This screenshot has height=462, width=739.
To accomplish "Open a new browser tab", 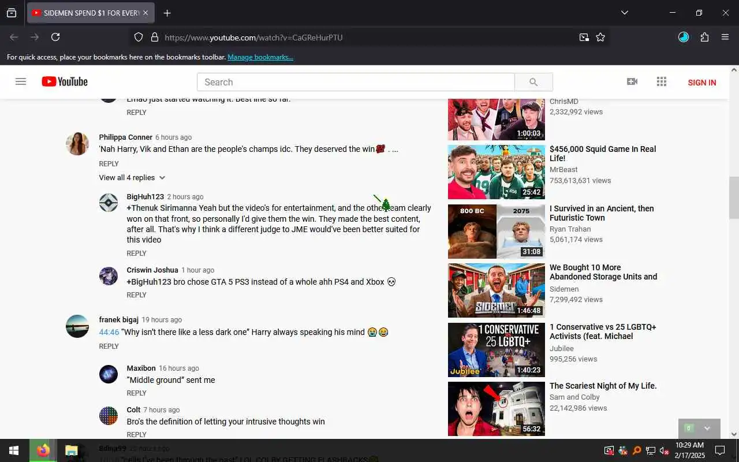I will coord(167,13).
